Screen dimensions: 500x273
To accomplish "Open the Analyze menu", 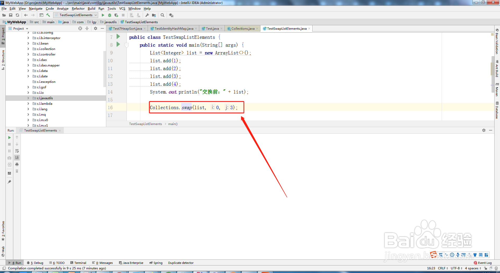I will pyautogui.click(x=63, y=9).
